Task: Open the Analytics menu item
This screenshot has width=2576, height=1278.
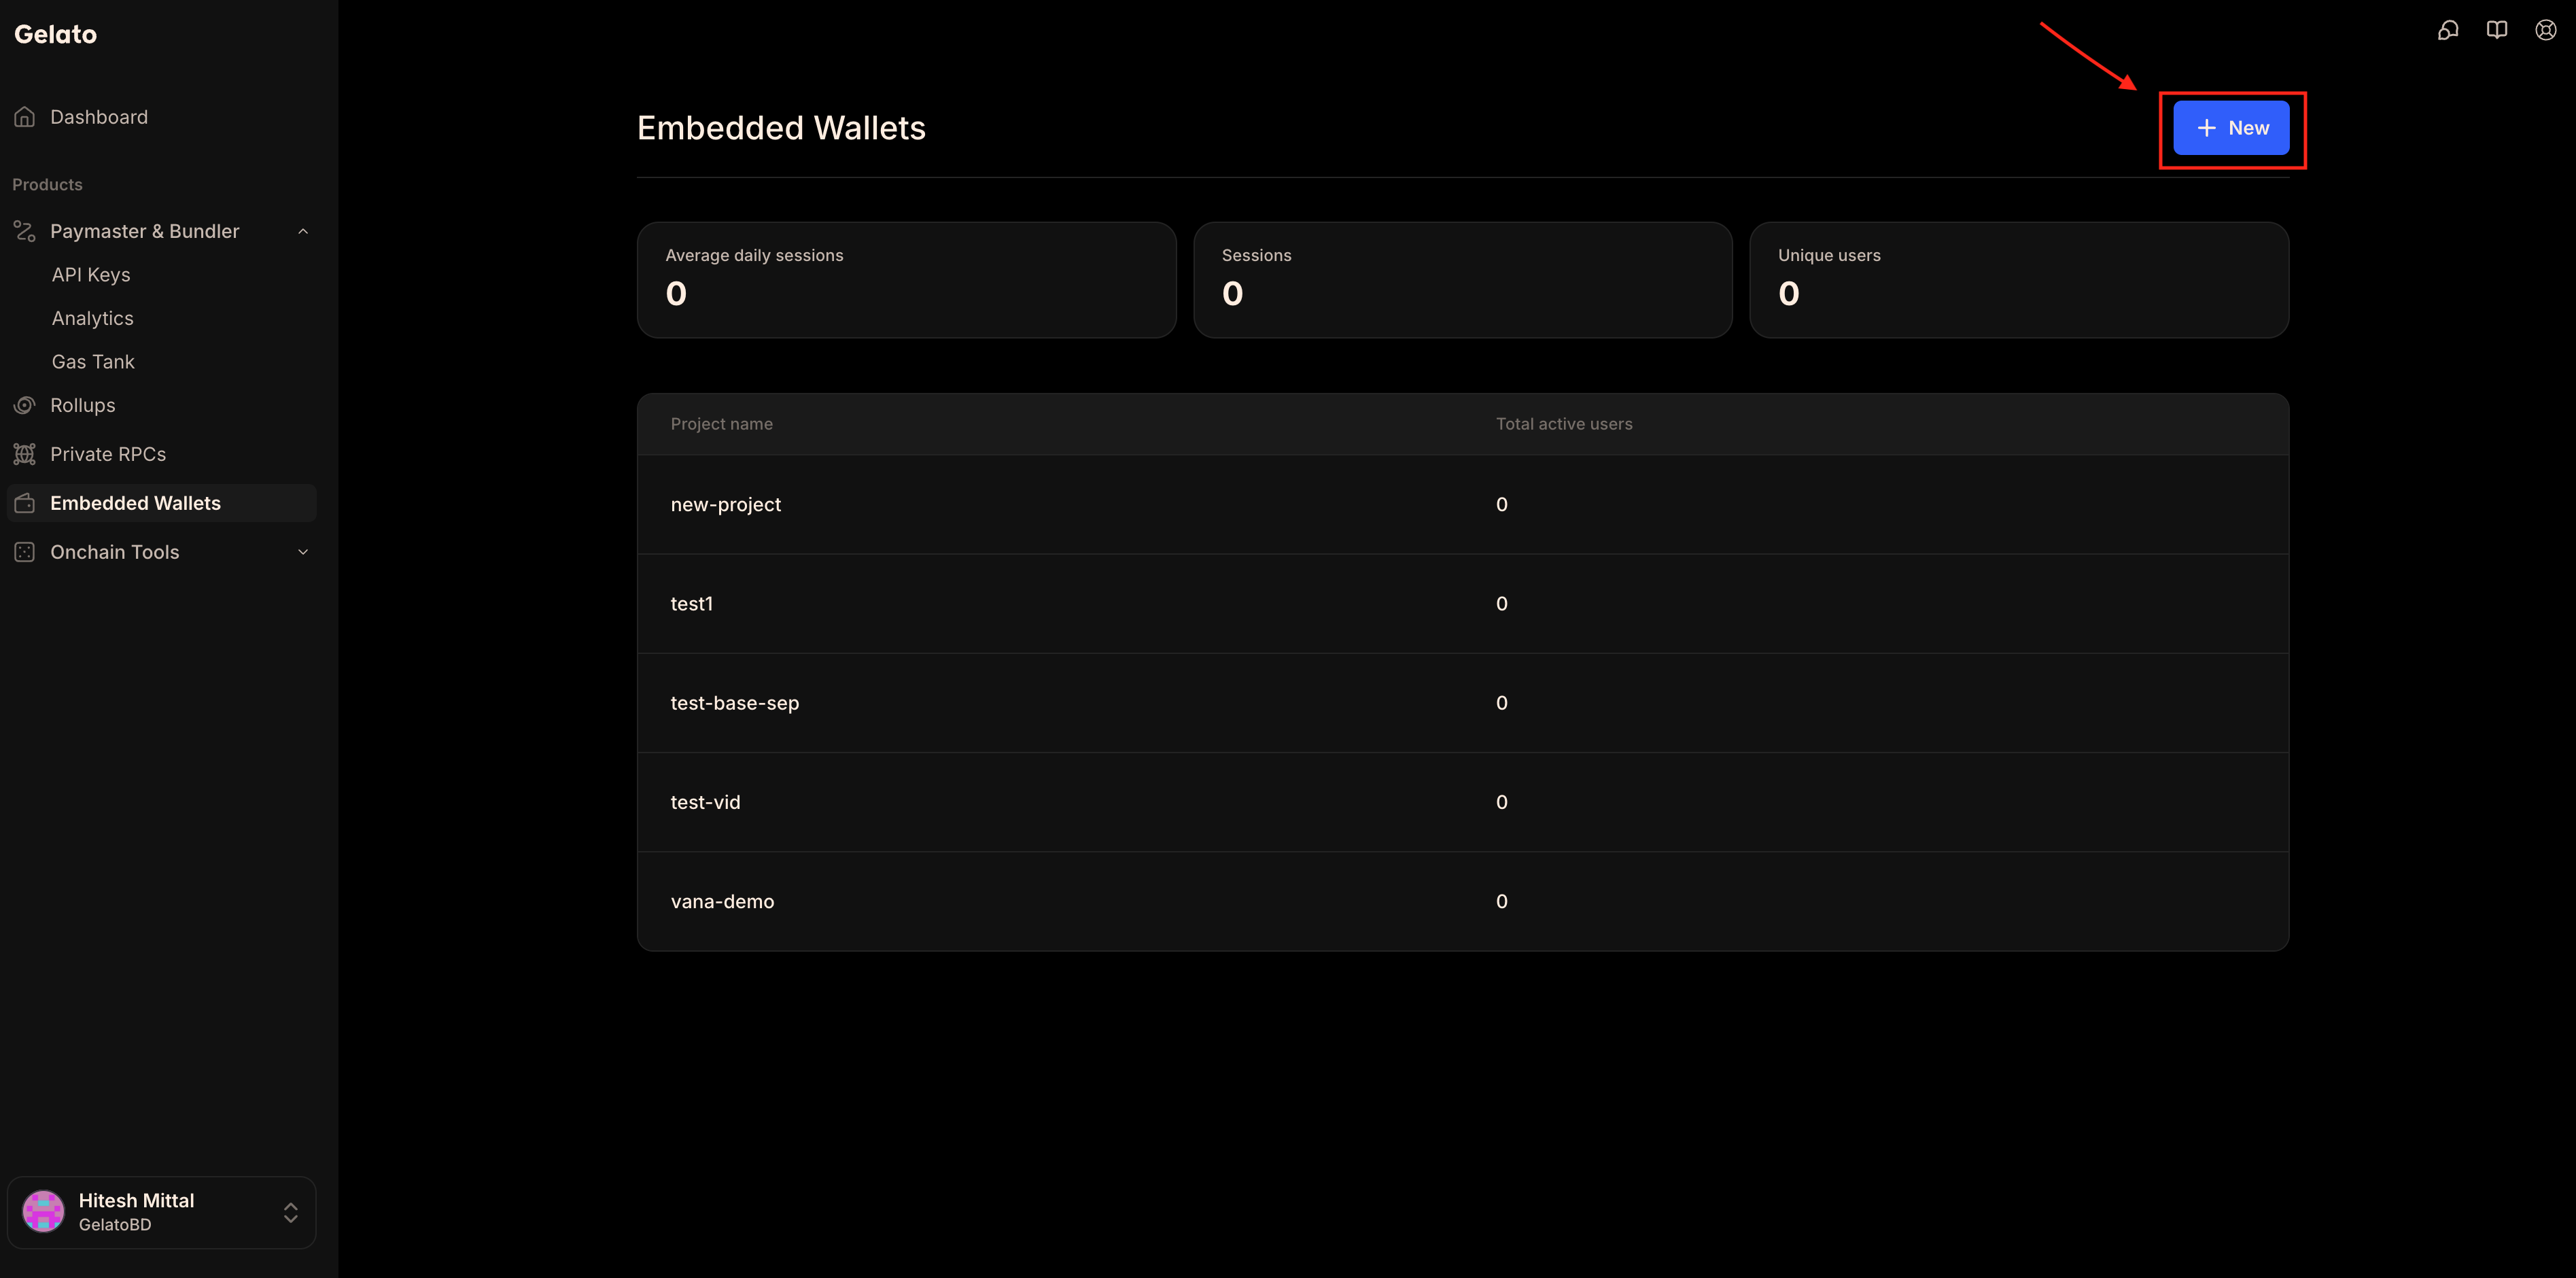Action: pos(92,318)
